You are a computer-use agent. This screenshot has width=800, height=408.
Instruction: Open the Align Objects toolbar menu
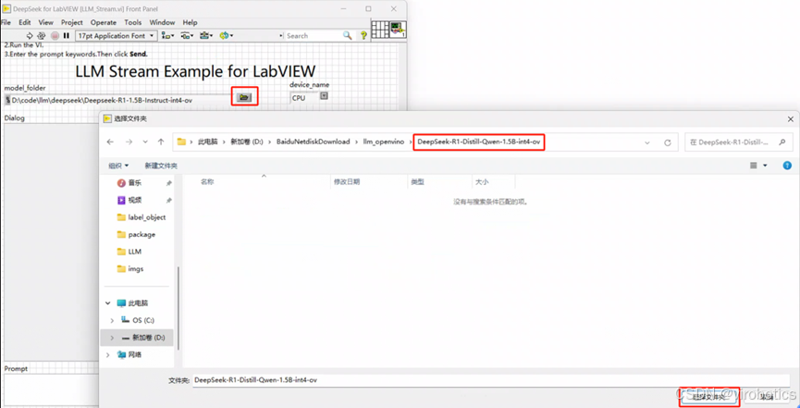167,36
